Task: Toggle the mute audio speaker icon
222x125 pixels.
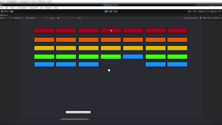Action: point(201,18)
